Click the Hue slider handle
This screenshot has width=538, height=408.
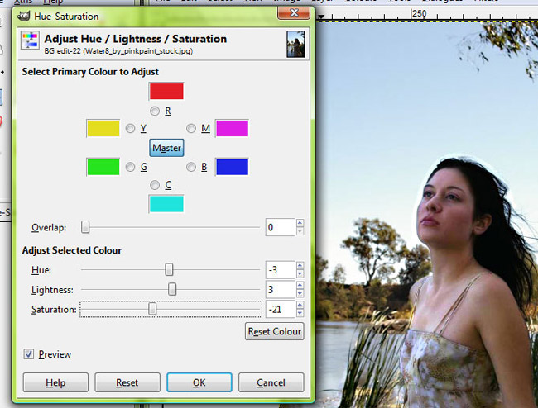(169, 270)
